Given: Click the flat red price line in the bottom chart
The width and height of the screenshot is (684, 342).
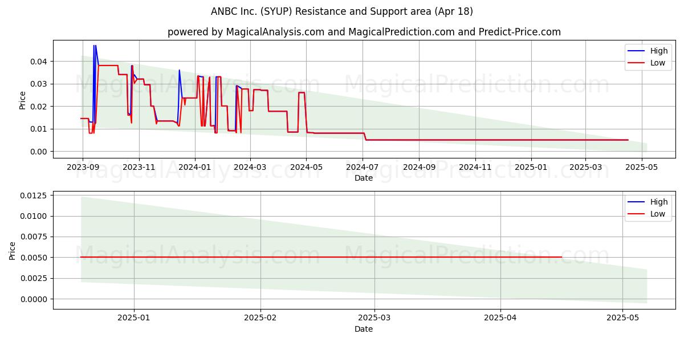Looking at the screenshot, I should (321, 257).
